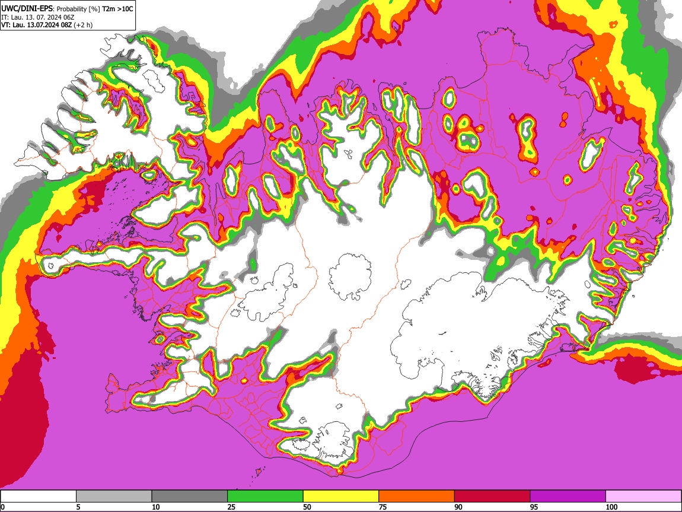
Task: Click the light gray 5–10% legend swatch
Action: pyautogui.click(x=114, y=496)
